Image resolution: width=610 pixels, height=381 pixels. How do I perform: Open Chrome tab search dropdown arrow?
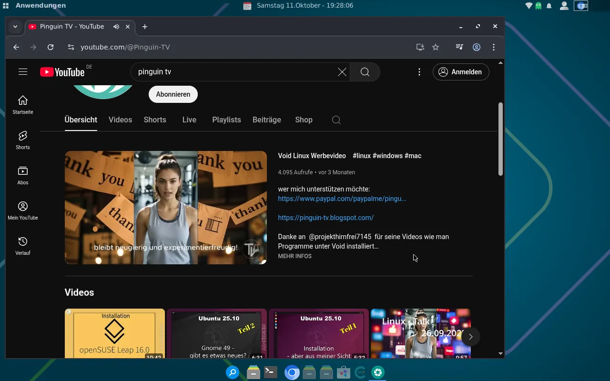pyautogui.click(x=15, y=27)
